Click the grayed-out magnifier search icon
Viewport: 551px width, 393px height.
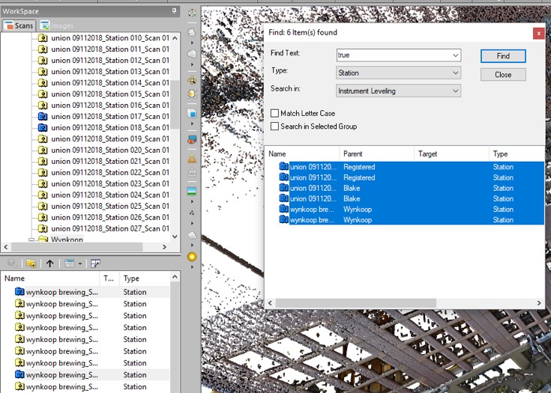point(12,263)
